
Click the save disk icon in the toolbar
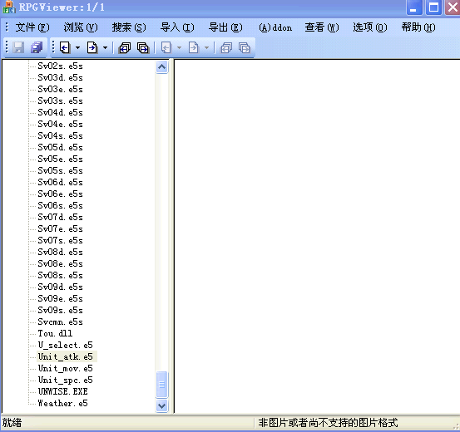[18, 47]
